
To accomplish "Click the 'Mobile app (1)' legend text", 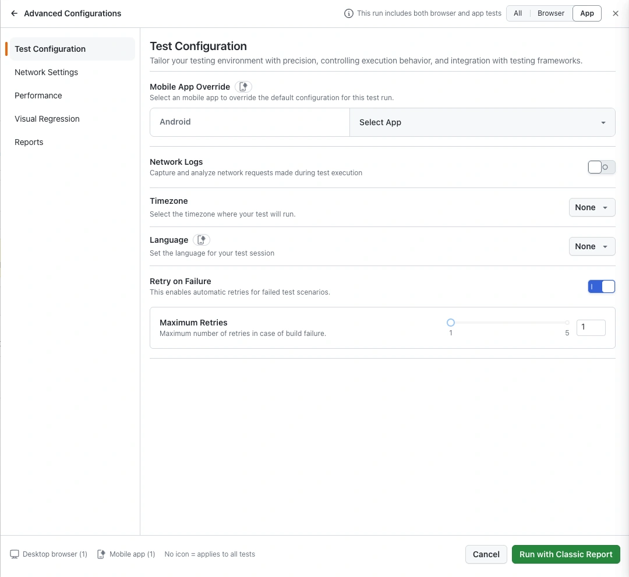I will pos(132,554).
